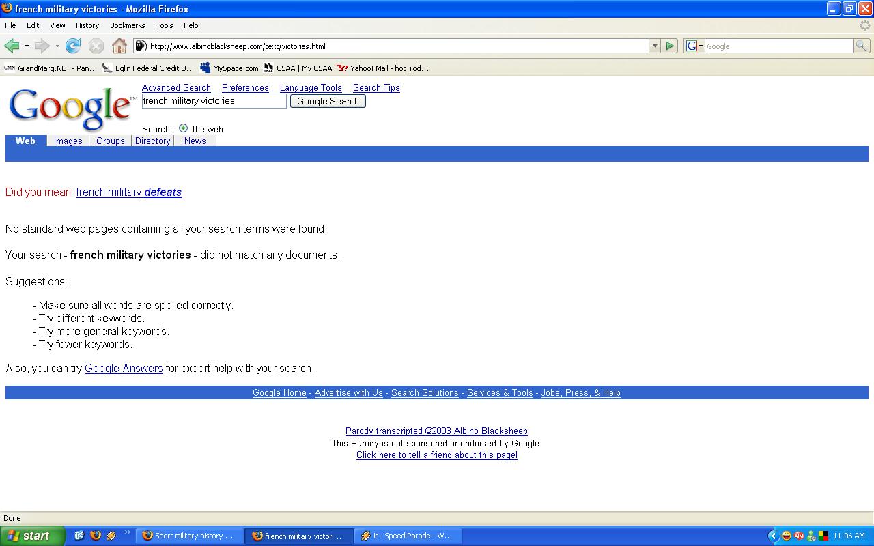
Task: Show hidden tray icons arrow
Action: (774, 536)
